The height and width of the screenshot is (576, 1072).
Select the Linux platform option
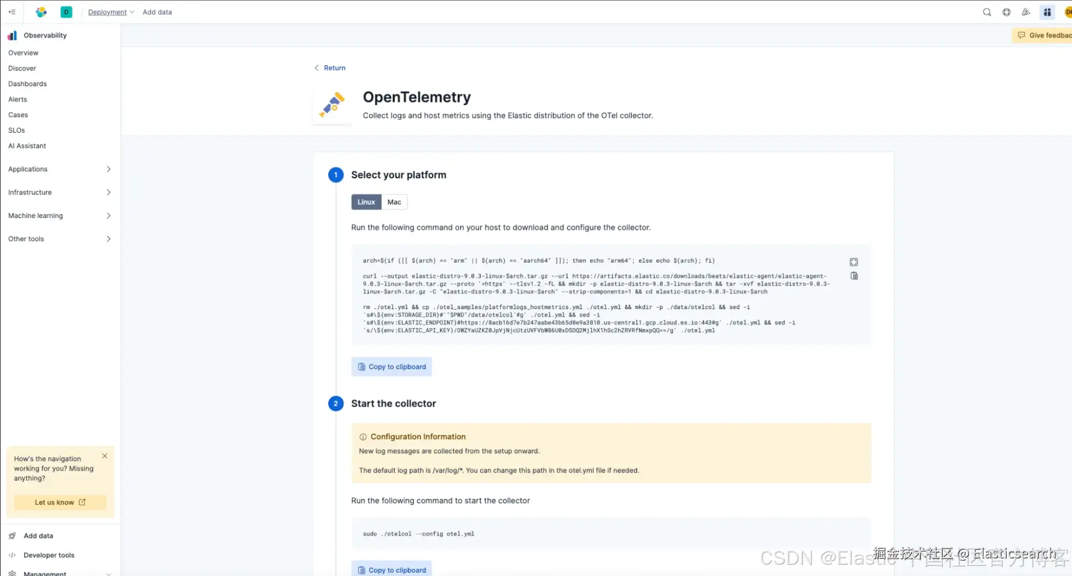(366, 202)
